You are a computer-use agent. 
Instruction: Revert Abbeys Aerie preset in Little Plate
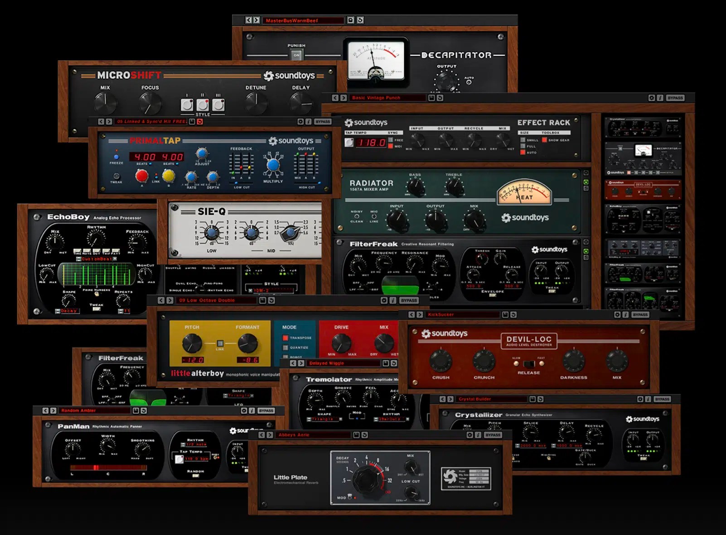click(364, 435)
